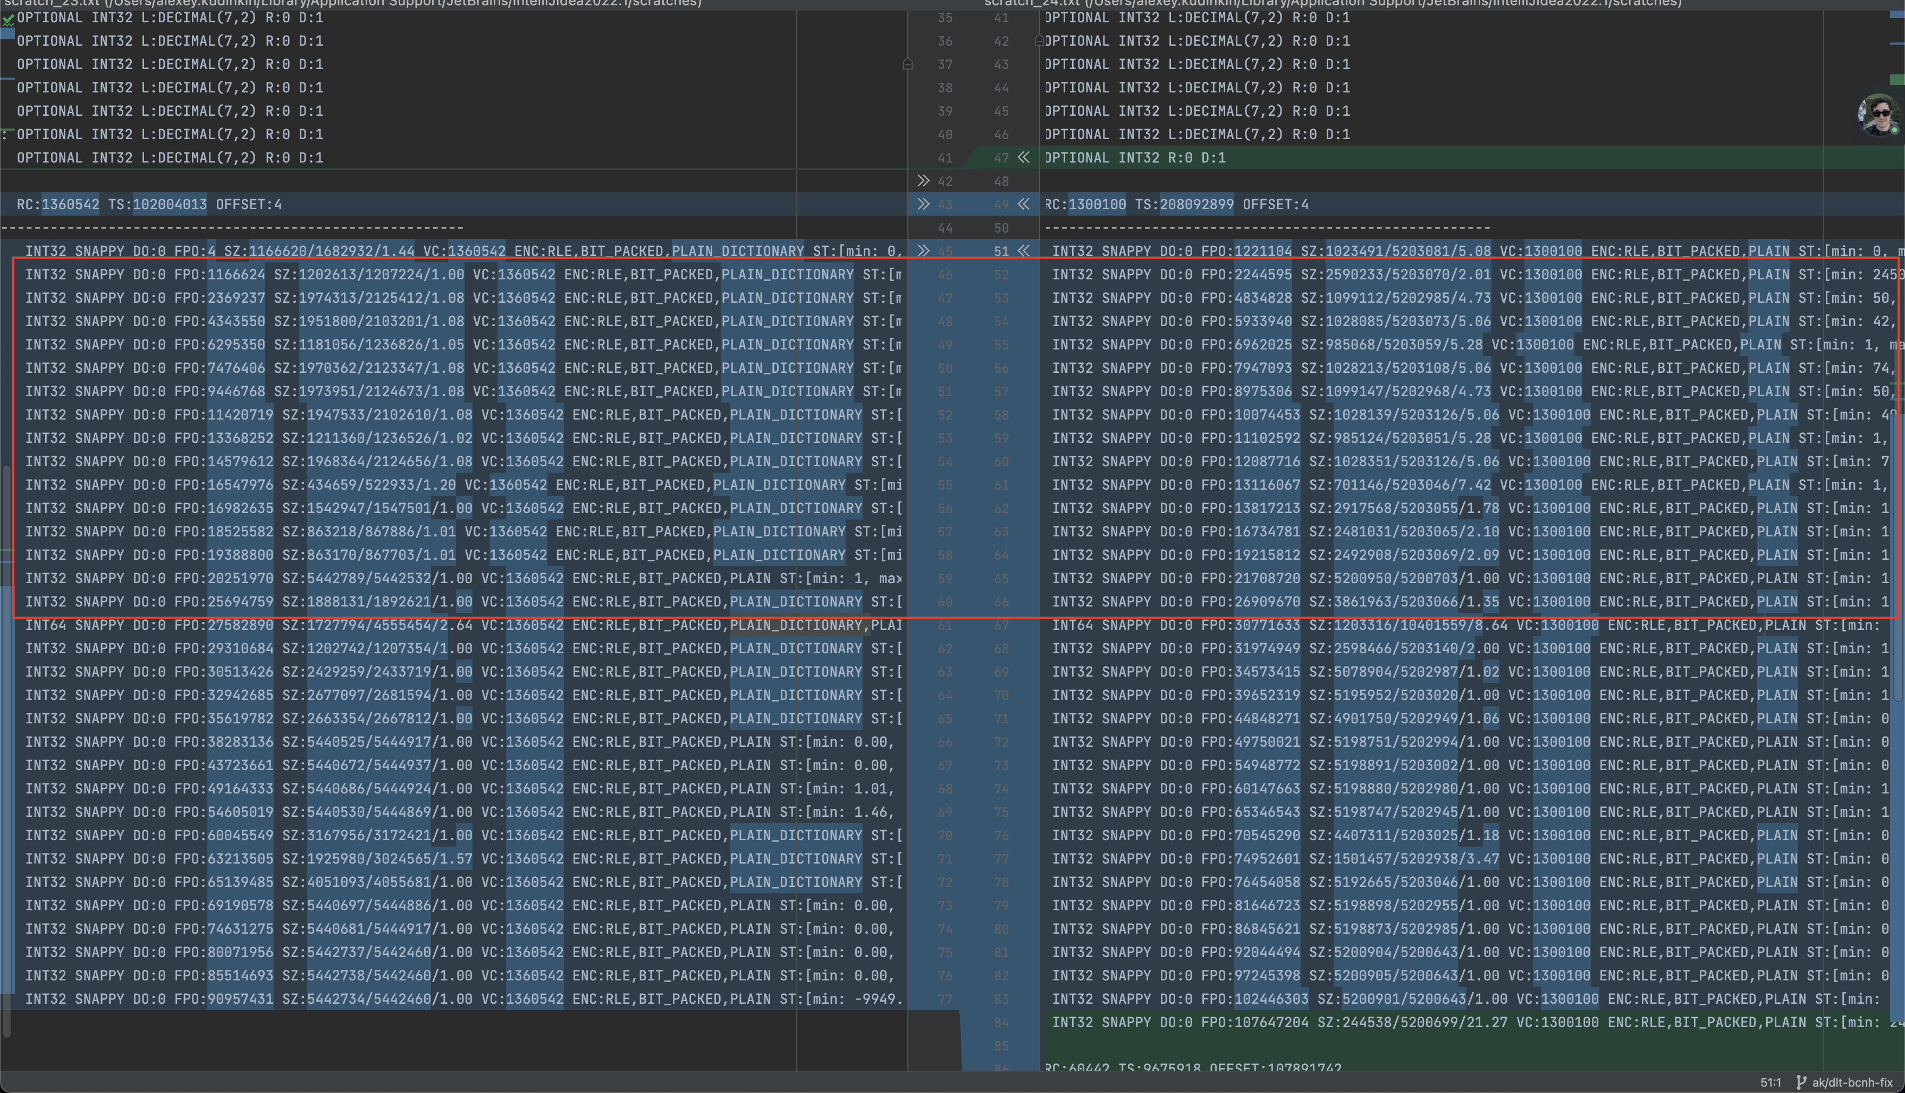Accept right-side change at line 51
This screenshot has width=1905, height=1093.
click(x=1023, y=251)
